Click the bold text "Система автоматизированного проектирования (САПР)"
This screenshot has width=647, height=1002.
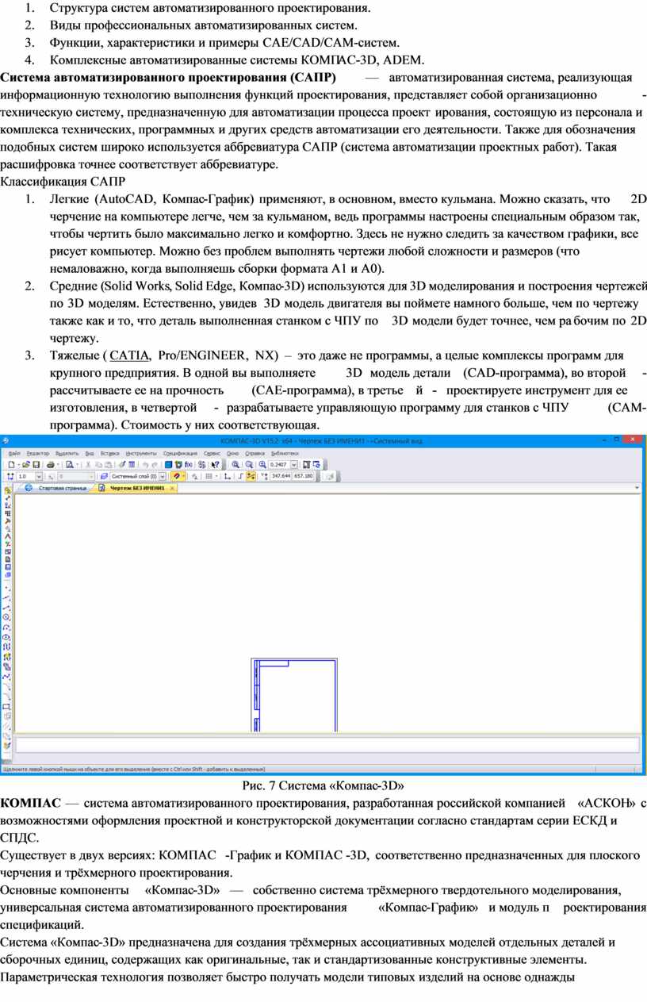(x=168, y=77)
